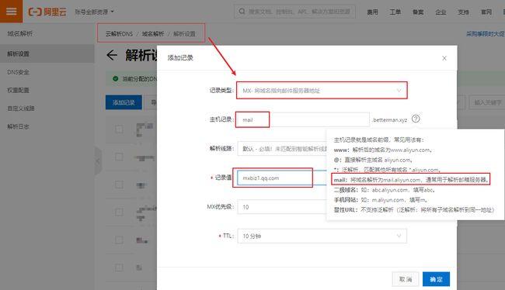Click the www tooltip line
Screen dimensions: 505x290
pyautogui.click(x=383, y=150)
